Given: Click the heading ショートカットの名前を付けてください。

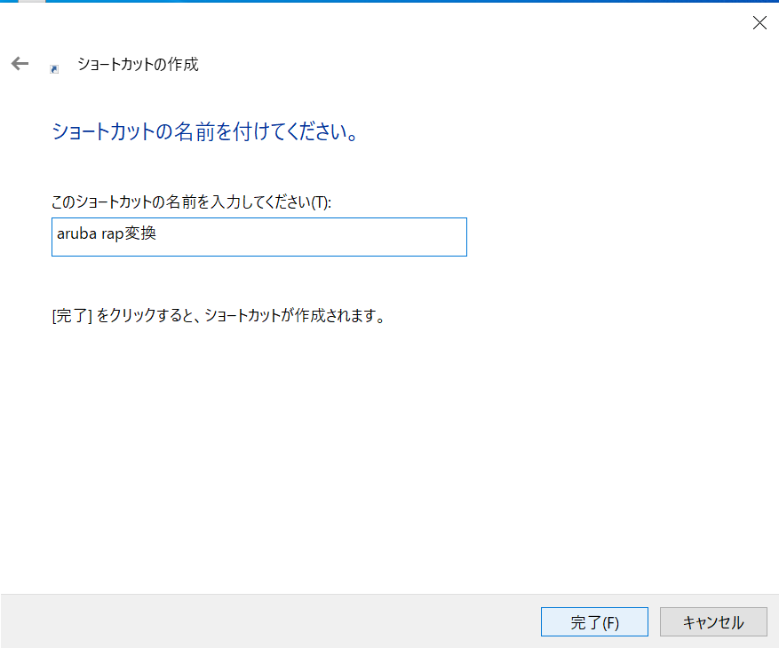Looking at the screenshot, I should click(x=204, y=131).
